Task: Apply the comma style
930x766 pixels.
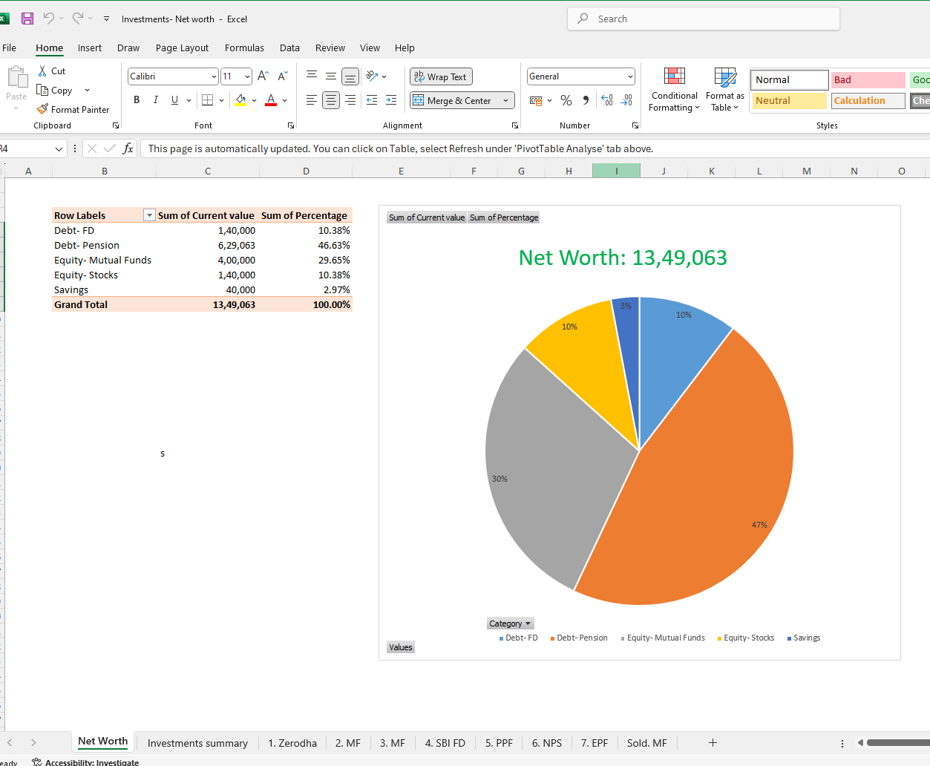Action: coord(586,100)
